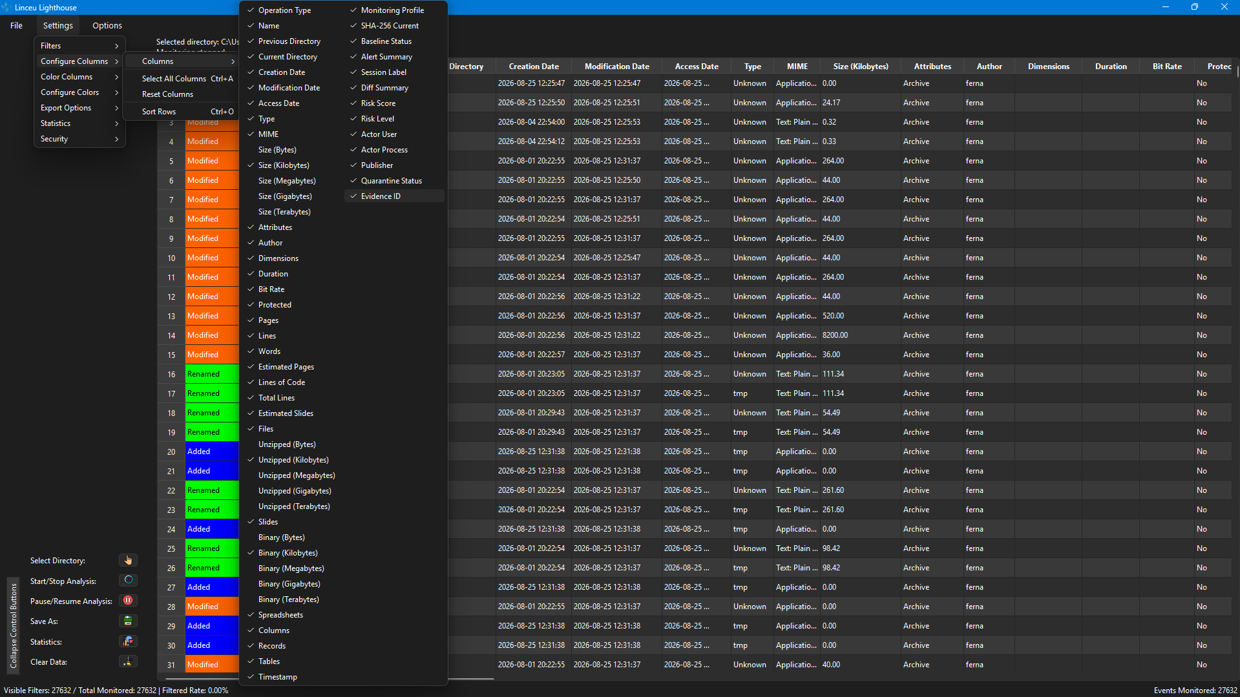
Task: Click the Linceu Lighthouse app logo icon
Action: (x=6, y=7)
